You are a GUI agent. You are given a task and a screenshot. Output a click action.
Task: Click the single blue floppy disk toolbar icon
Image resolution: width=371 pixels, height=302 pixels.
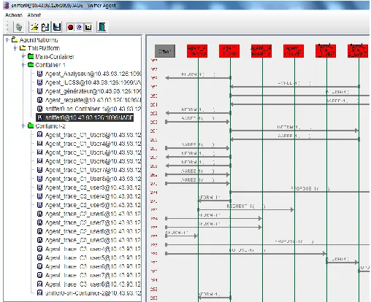click(57, 27)
